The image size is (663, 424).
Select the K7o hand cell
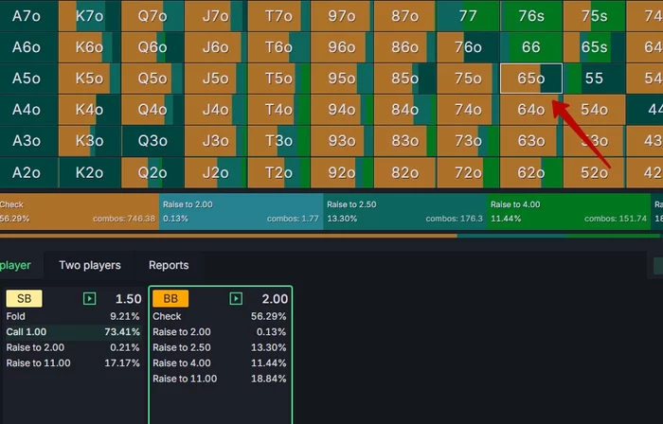(89, 16)
